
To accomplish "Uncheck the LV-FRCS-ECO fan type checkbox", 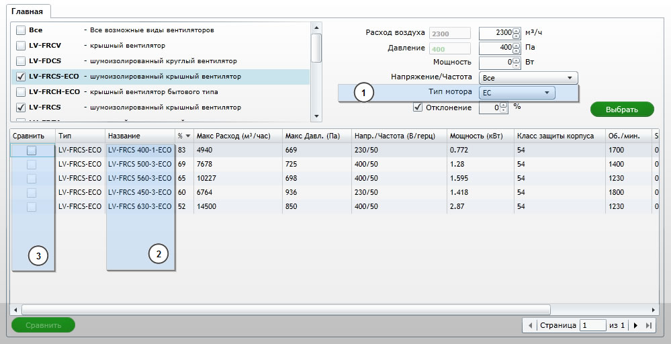I will pyautogui.click(x=21, y=77).
